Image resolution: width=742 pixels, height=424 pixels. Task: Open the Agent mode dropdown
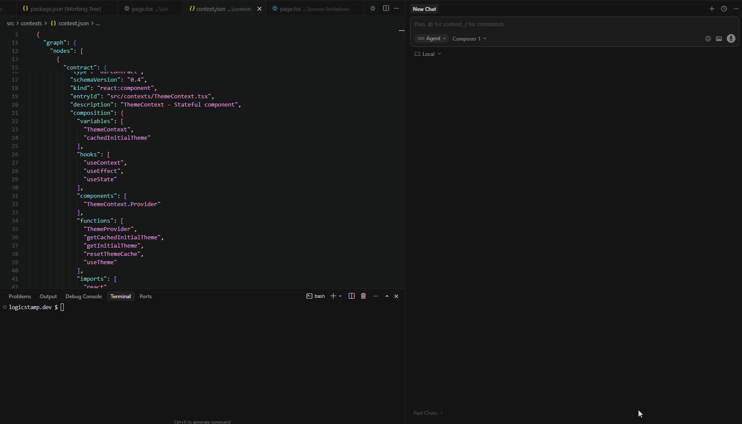(431, 38)
